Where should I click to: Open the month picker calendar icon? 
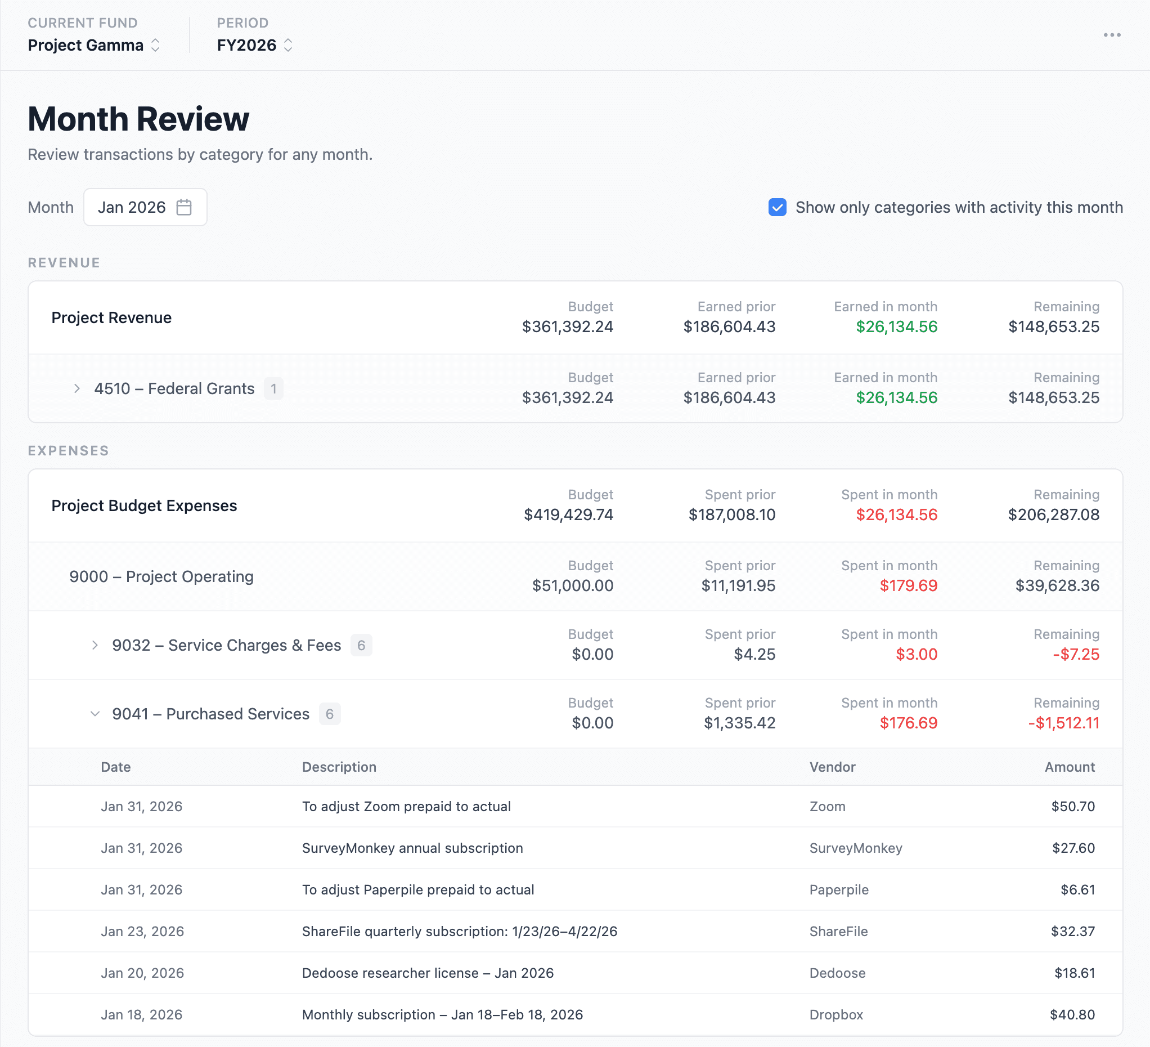183,207
